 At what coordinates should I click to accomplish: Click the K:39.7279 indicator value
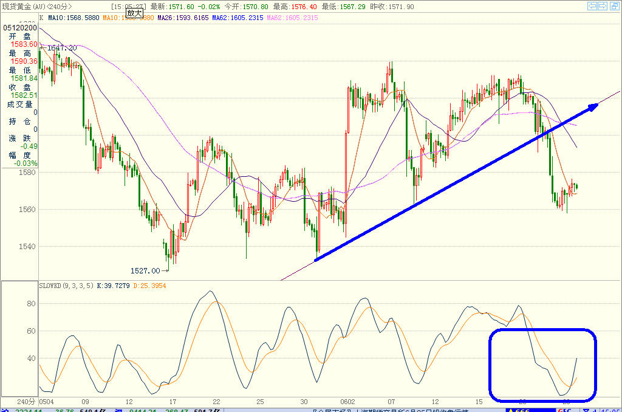click(x=113, y=286)
